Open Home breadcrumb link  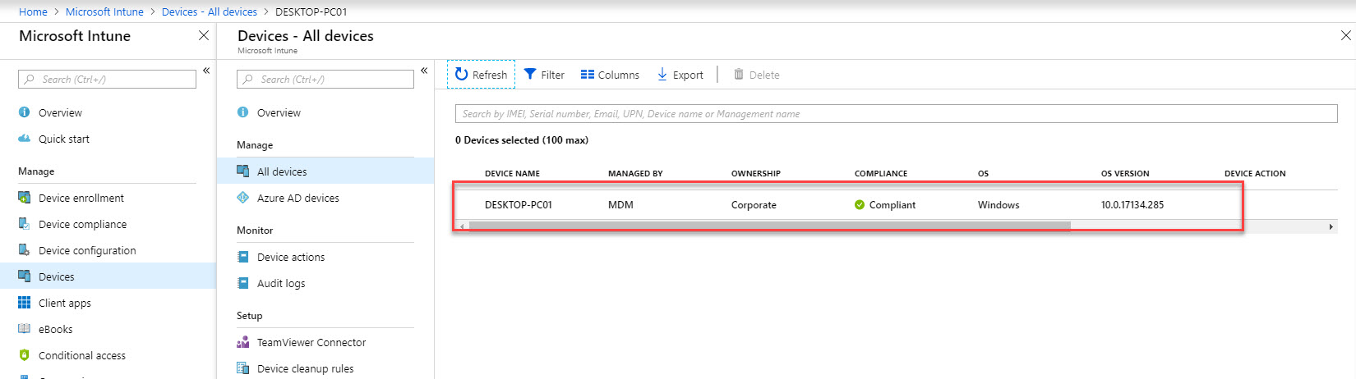[x=33, y=11]
